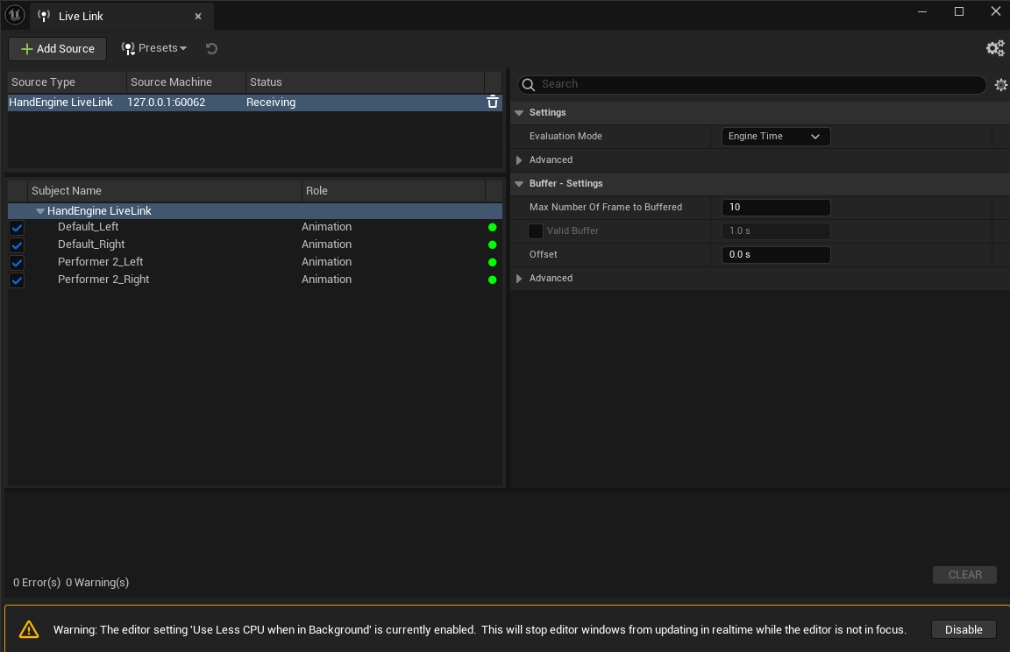1010x652 pixels.
Task: Open details view options gear next to Search
Action: pyautogui.click(x=1001, y=85)
